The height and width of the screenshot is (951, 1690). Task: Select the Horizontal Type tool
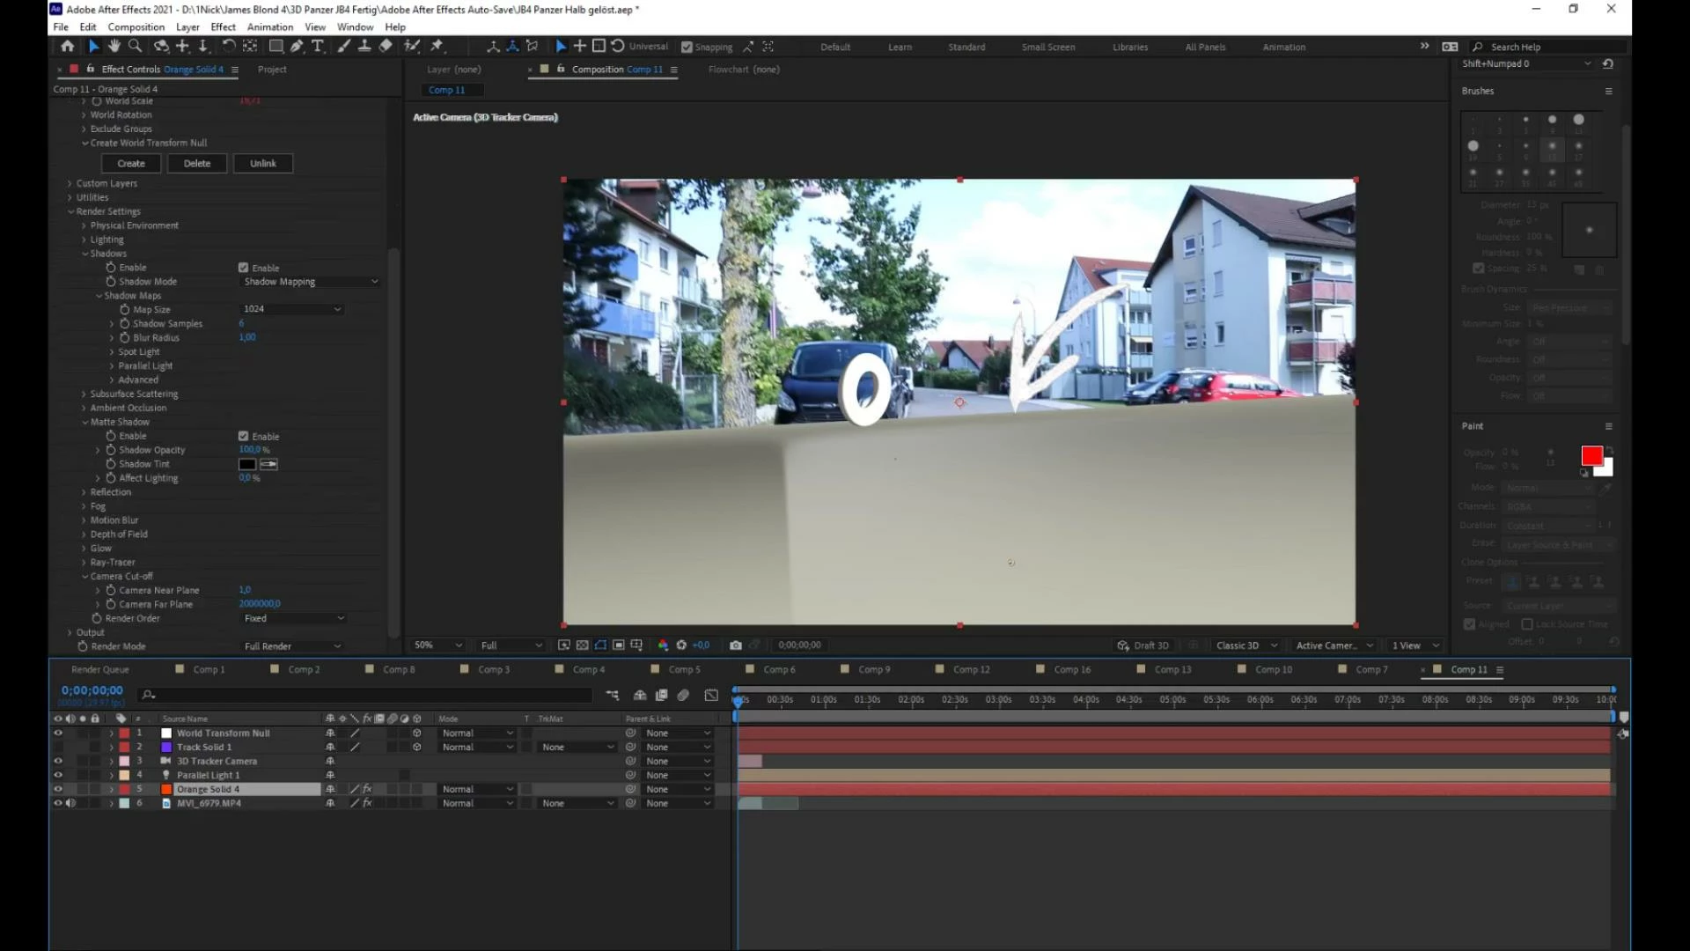point(318,47)
